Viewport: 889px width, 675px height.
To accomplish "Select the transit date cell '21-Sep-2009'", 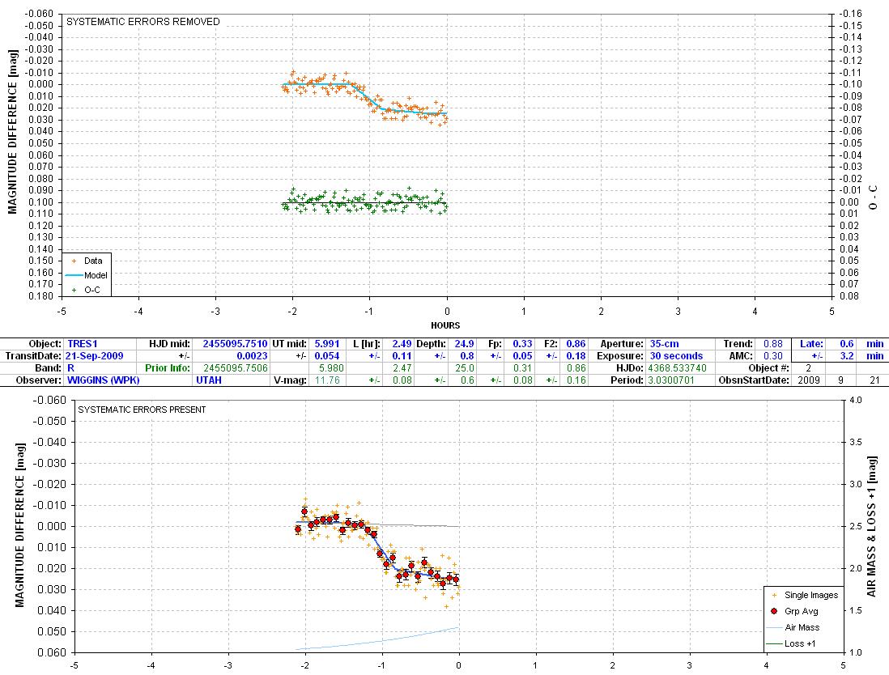I will [x=94, y=356].
